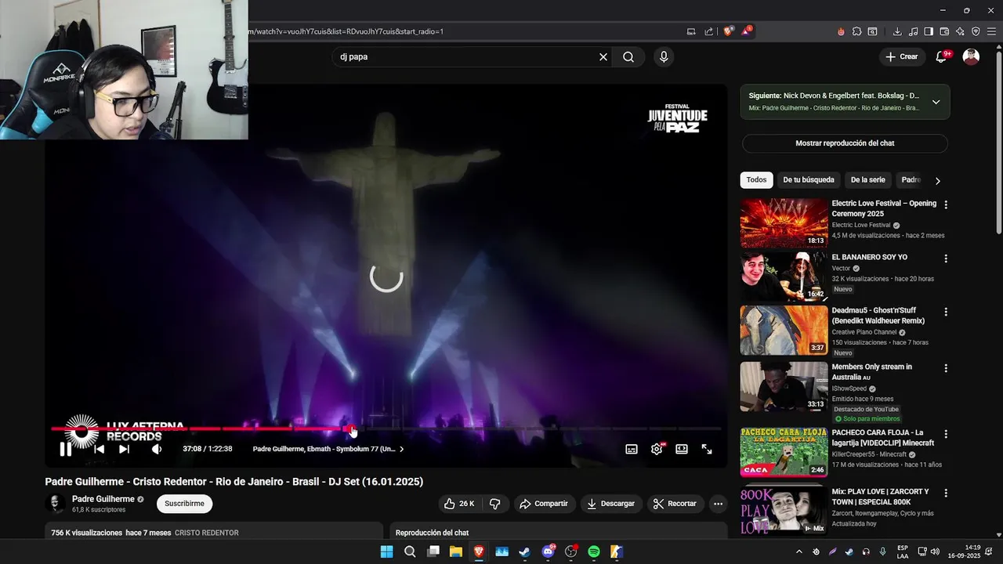Open the Crear menu
Image resolution: width=1003 pixels, height=564 pixels.
coord(901,56)
